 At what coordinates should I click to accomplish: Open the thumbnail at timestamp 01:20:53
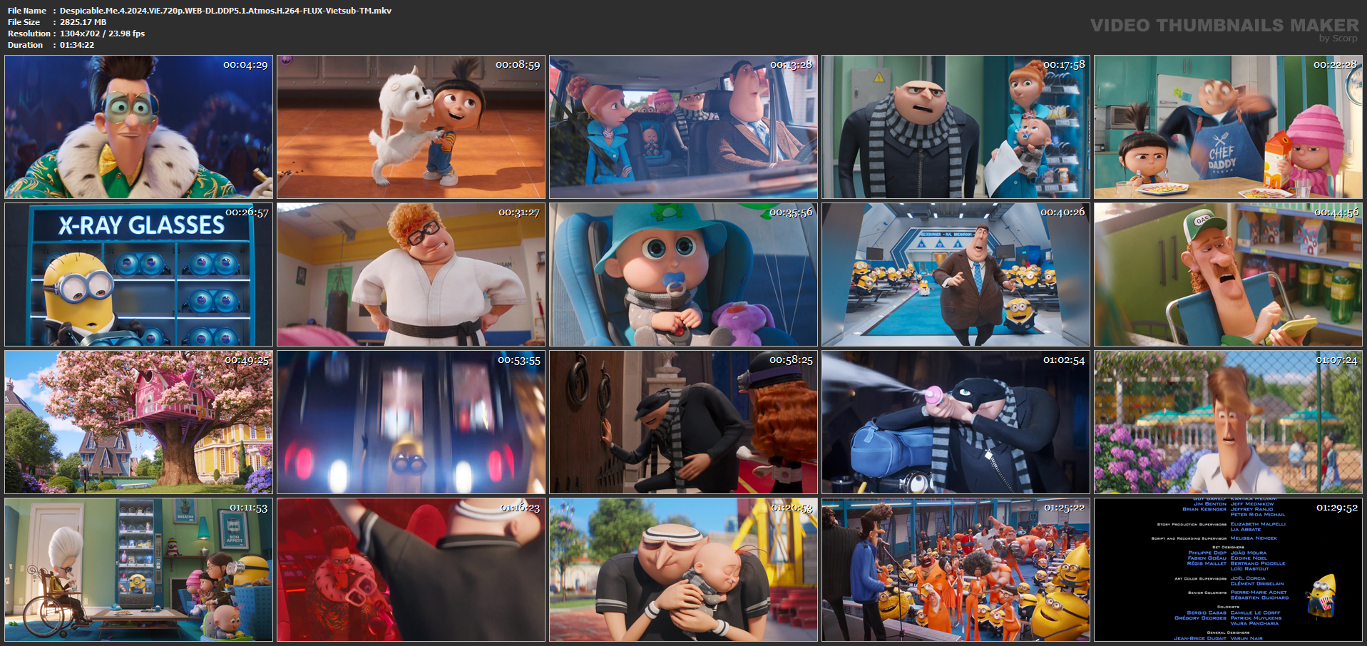(x=684, y=570)
